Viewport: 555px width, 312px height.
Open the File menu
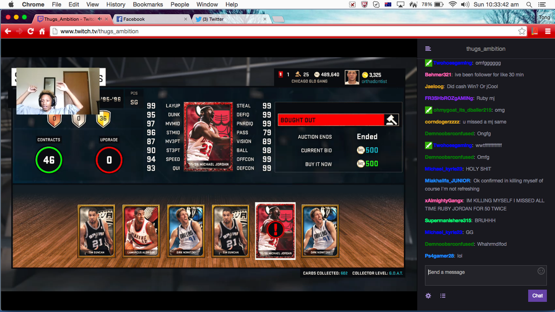pyautogui.click(x=56, y=5)
